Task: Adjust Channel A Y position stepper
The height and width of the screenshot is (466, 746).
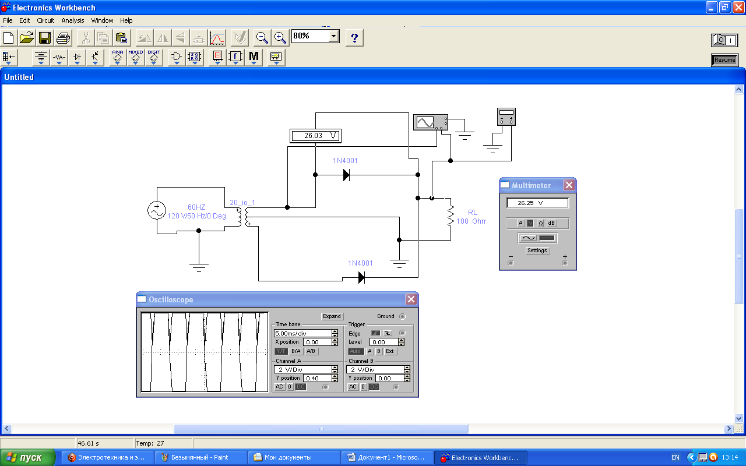Action: [335, 378]
